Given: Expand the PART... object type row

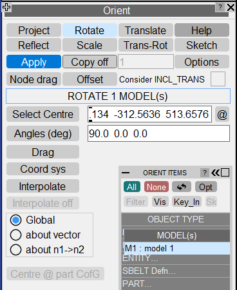Looking at the screenshot, I should tap(176, 284).
